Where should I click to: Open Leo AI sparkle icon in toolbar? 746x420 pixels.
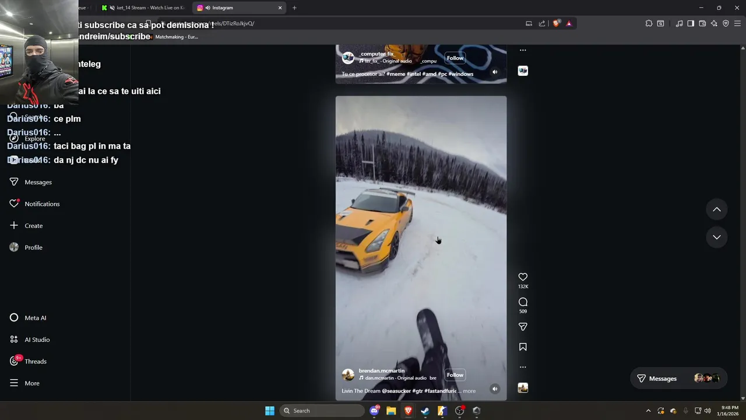click(x=714, y=23)
